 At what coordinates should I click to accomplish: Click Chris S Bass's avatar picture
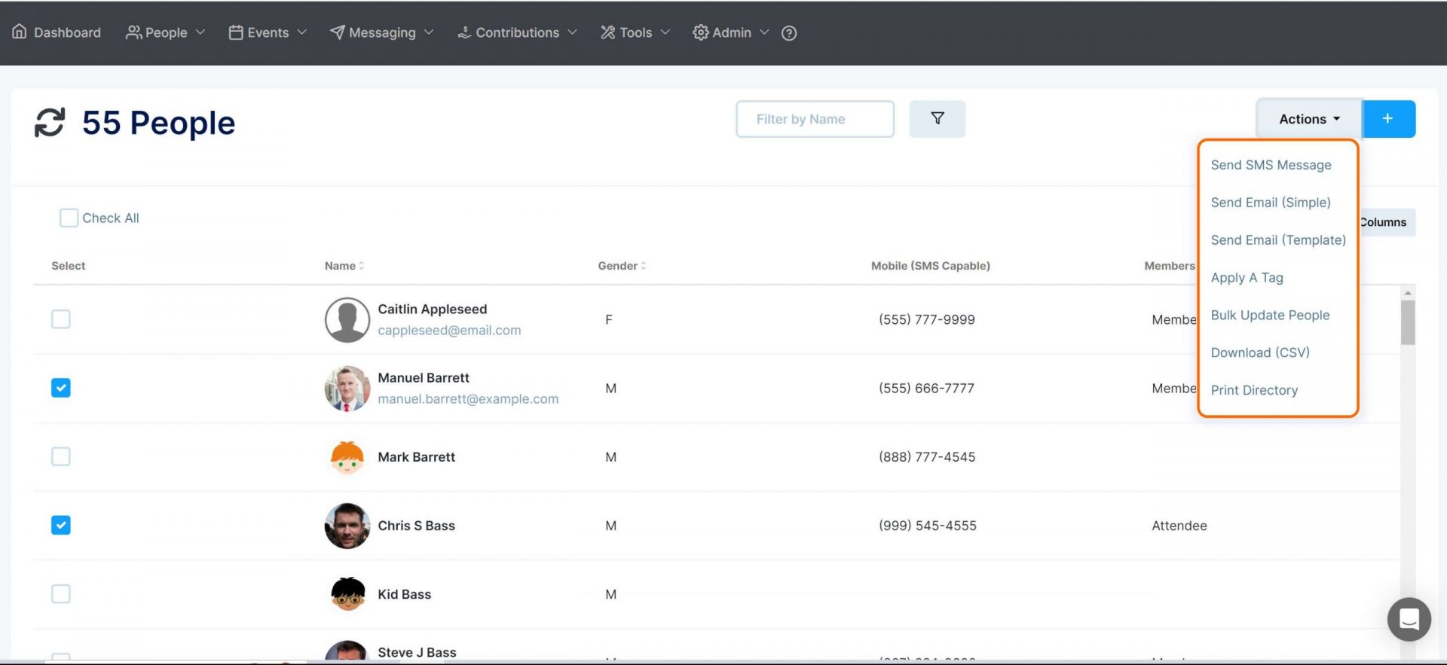pyautogui.click(x=347, y=526)
